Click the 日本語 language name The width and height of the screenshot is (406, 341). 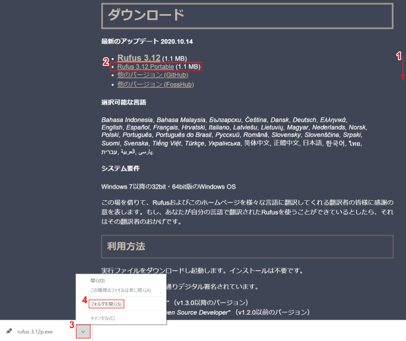coord(313,143)
